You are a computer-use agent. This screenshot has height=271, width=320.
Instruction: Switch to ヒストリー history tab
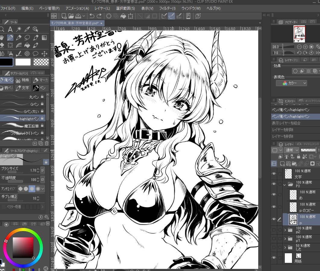point(287,101)
